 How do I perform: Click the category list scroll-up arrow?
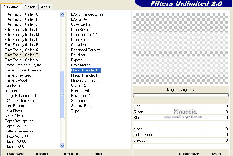[63, 15]
